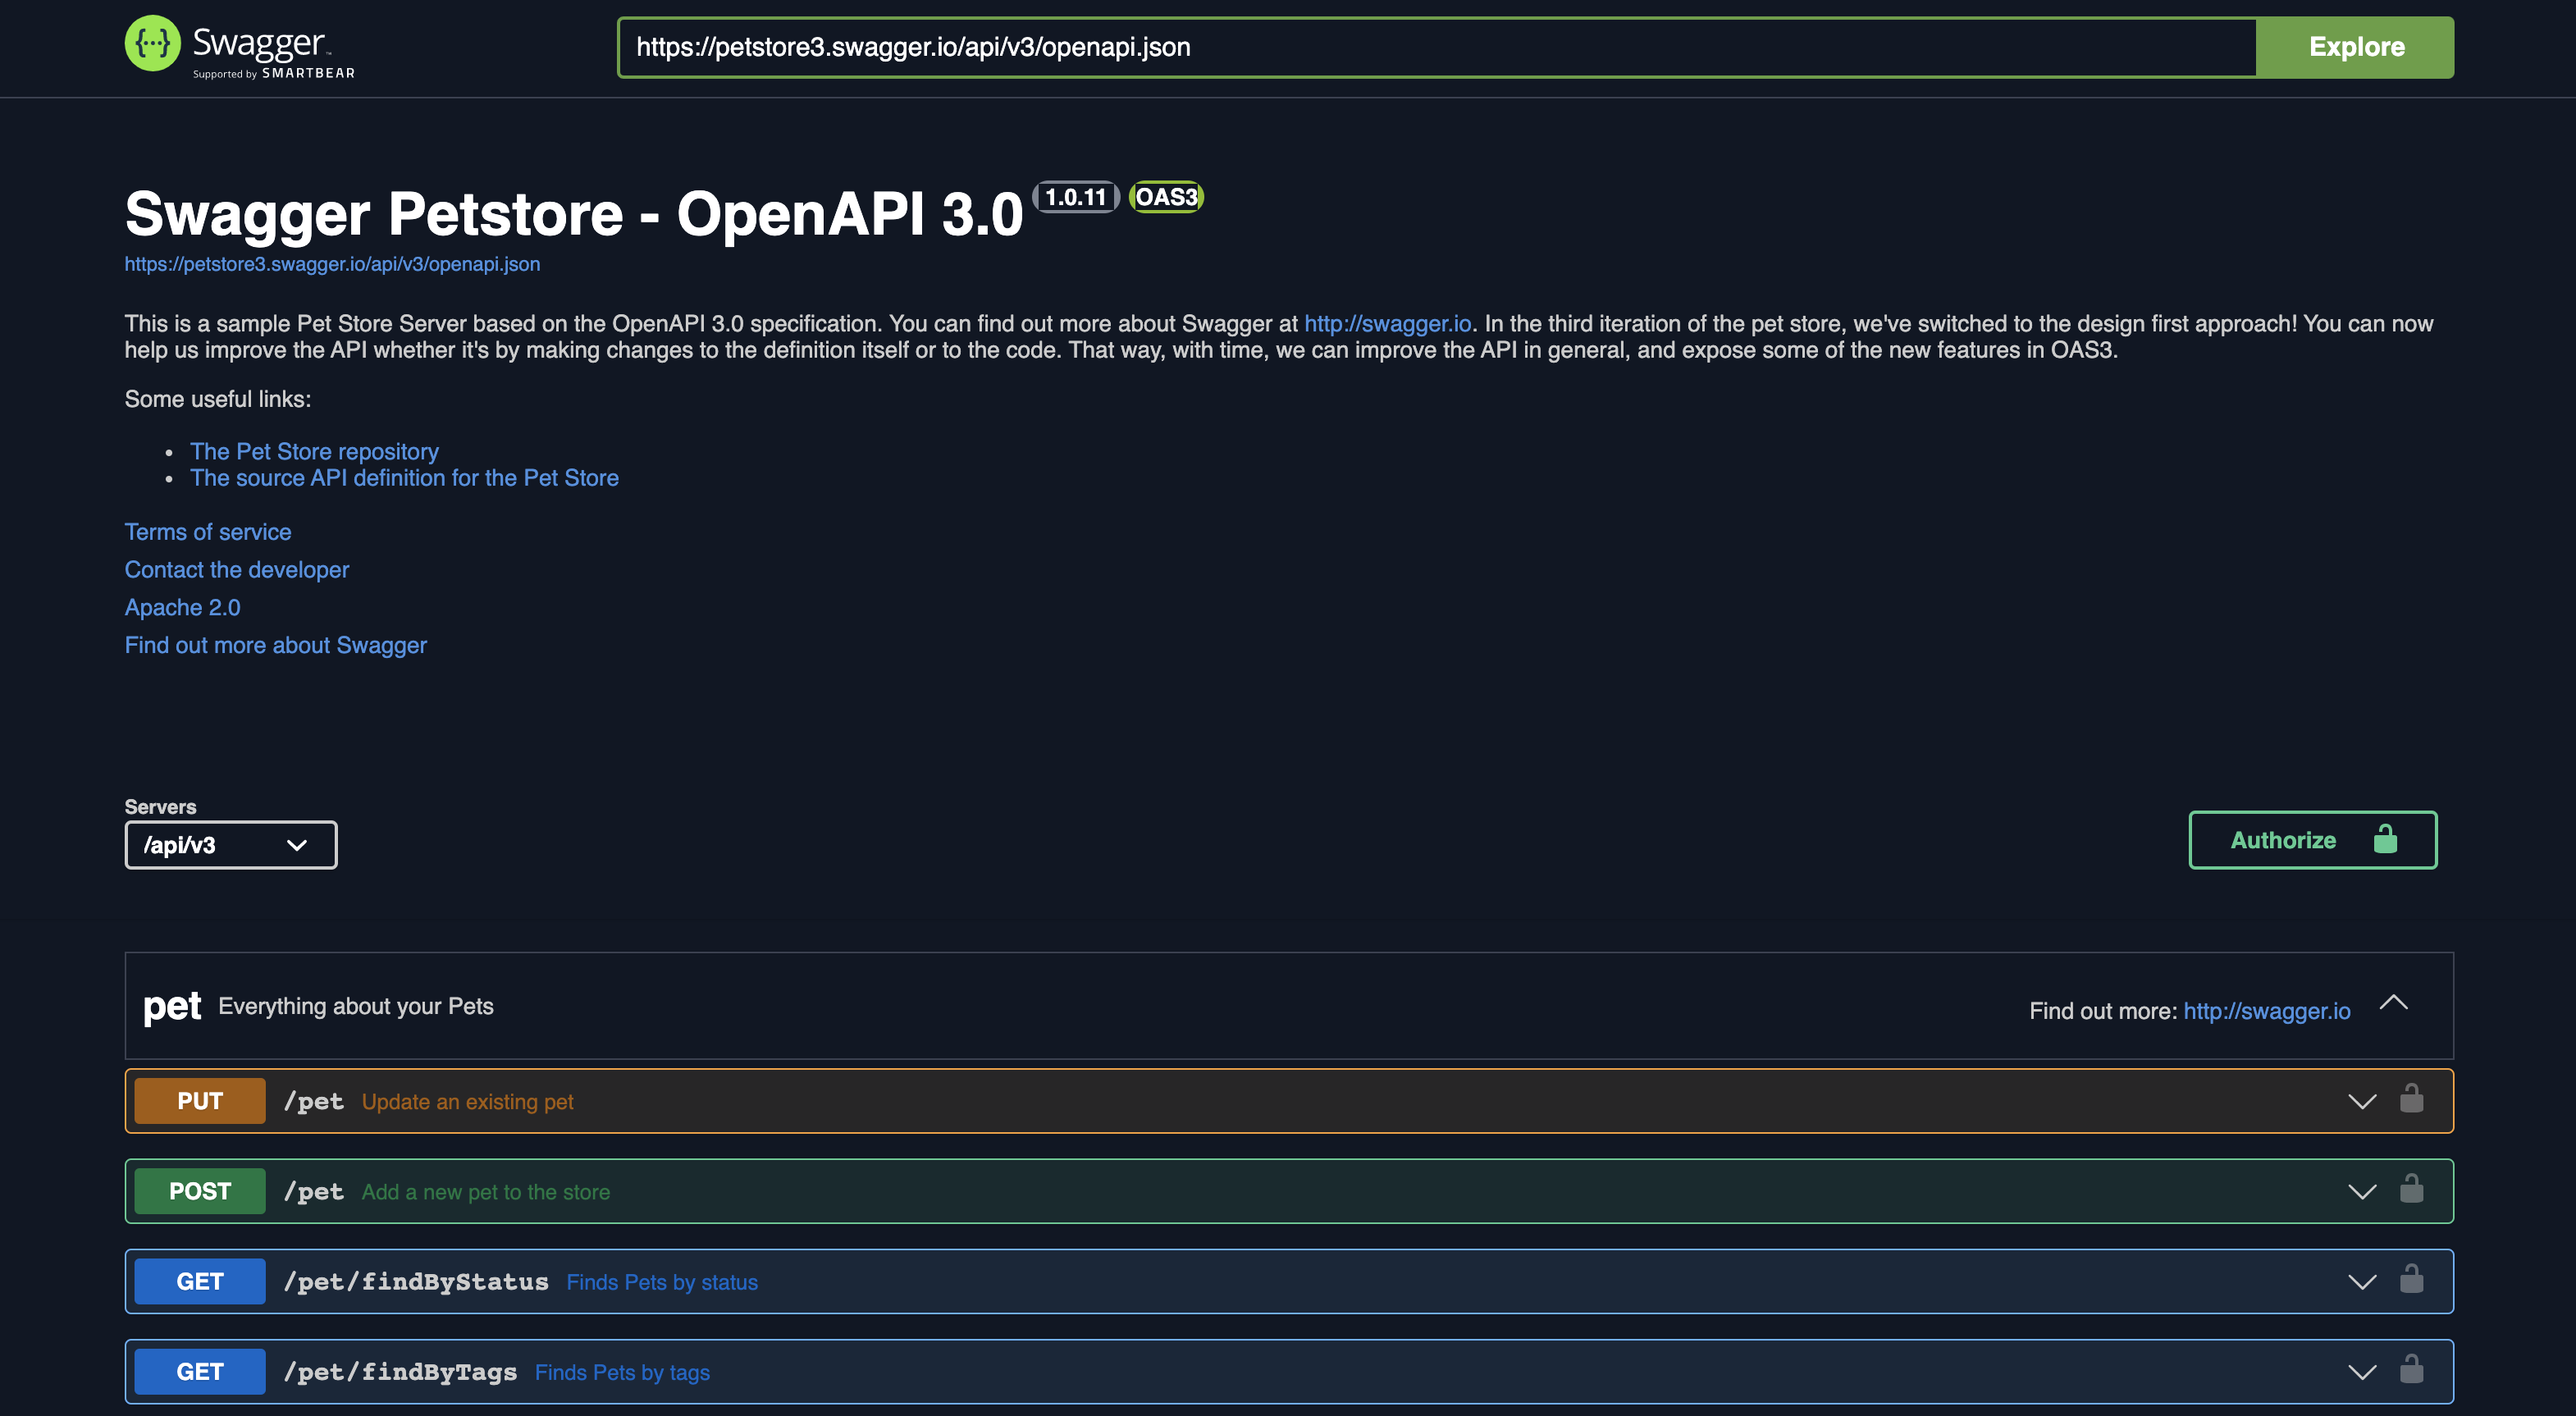Click the lock on /pet/findByStatus row
The width and height of the screenshot is (2576, 1416).
click(2411, 1279)
